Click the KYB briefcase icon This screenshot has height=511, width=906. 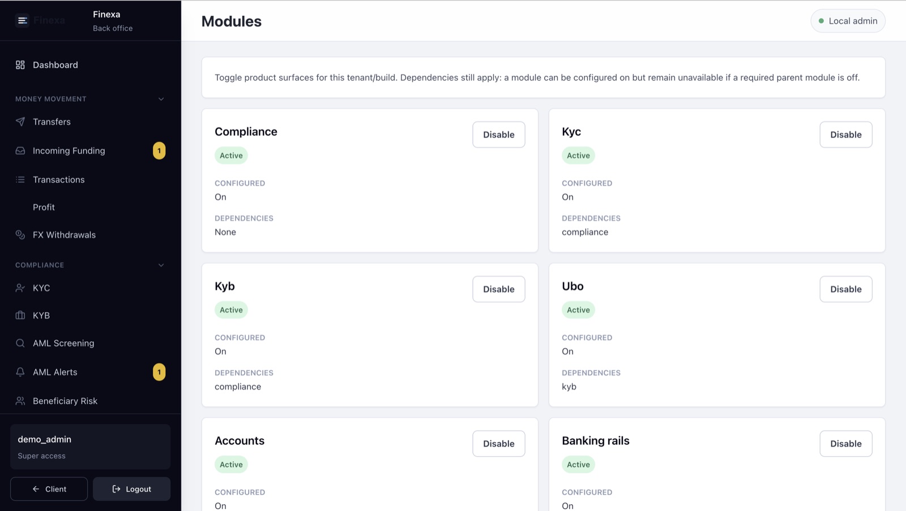point(20,315)
